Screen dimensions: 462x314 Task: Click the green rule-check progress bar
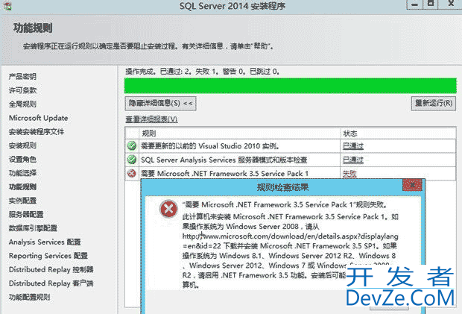(x=289, y=86)
